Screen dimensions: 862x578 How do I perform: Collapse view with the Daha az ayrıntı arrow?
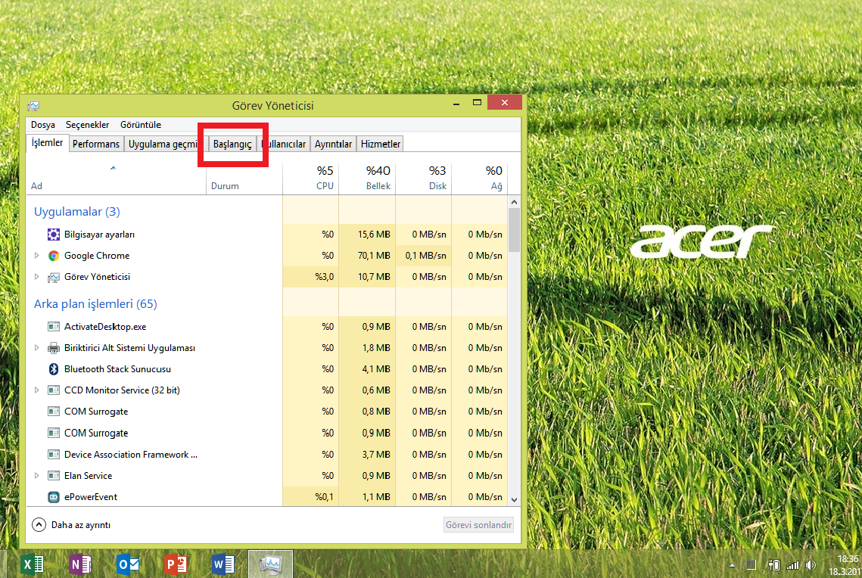pyautogui.click(x=39, y=525)
